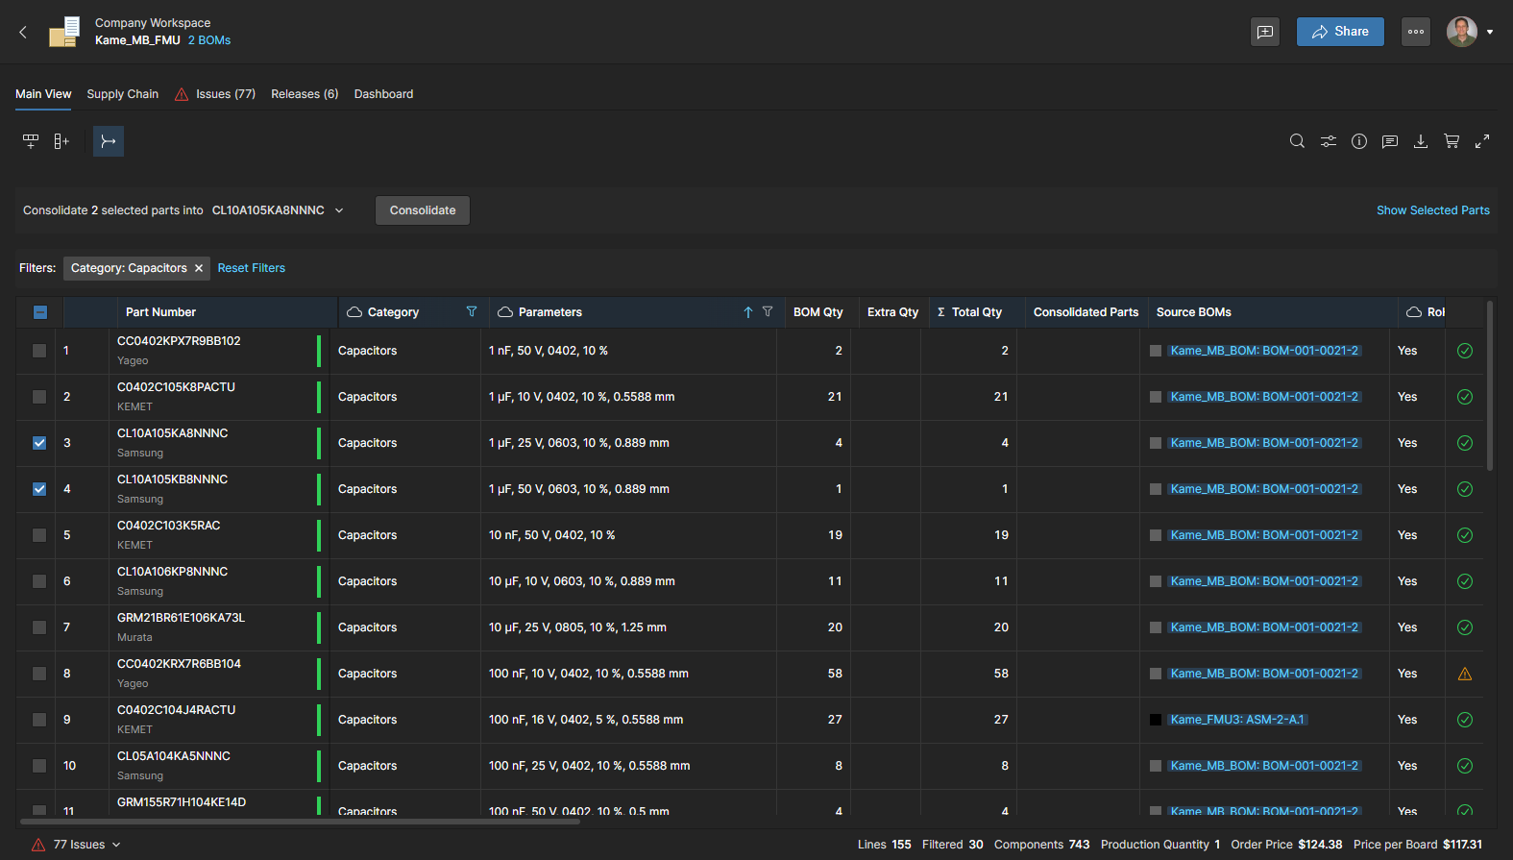Remove the Category: Capacitors filter chip

point(199,268)
